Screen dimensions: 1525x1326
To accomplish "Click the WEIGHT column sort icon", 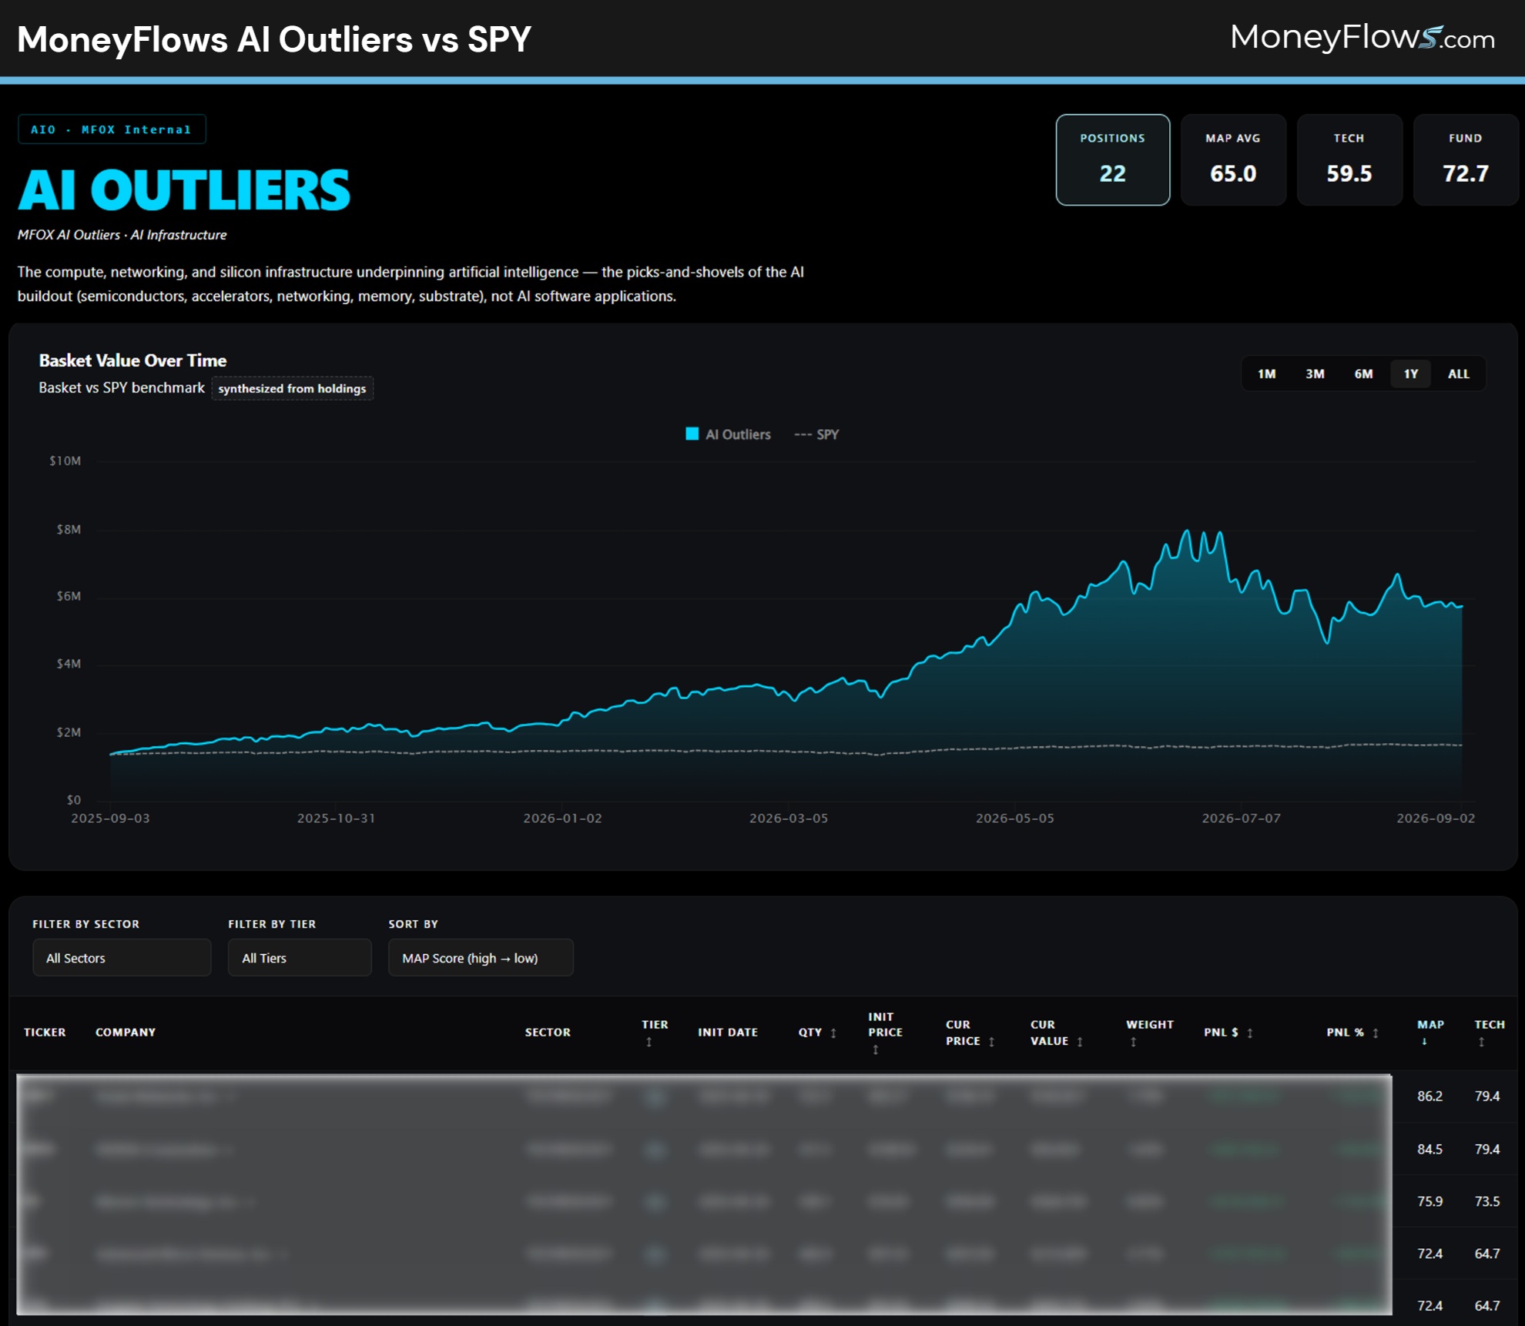I will pos(1133,1042).
